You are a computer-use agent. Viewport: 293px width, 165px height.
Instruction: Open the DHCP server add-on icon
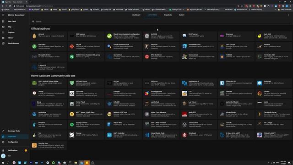coord(184,36)
